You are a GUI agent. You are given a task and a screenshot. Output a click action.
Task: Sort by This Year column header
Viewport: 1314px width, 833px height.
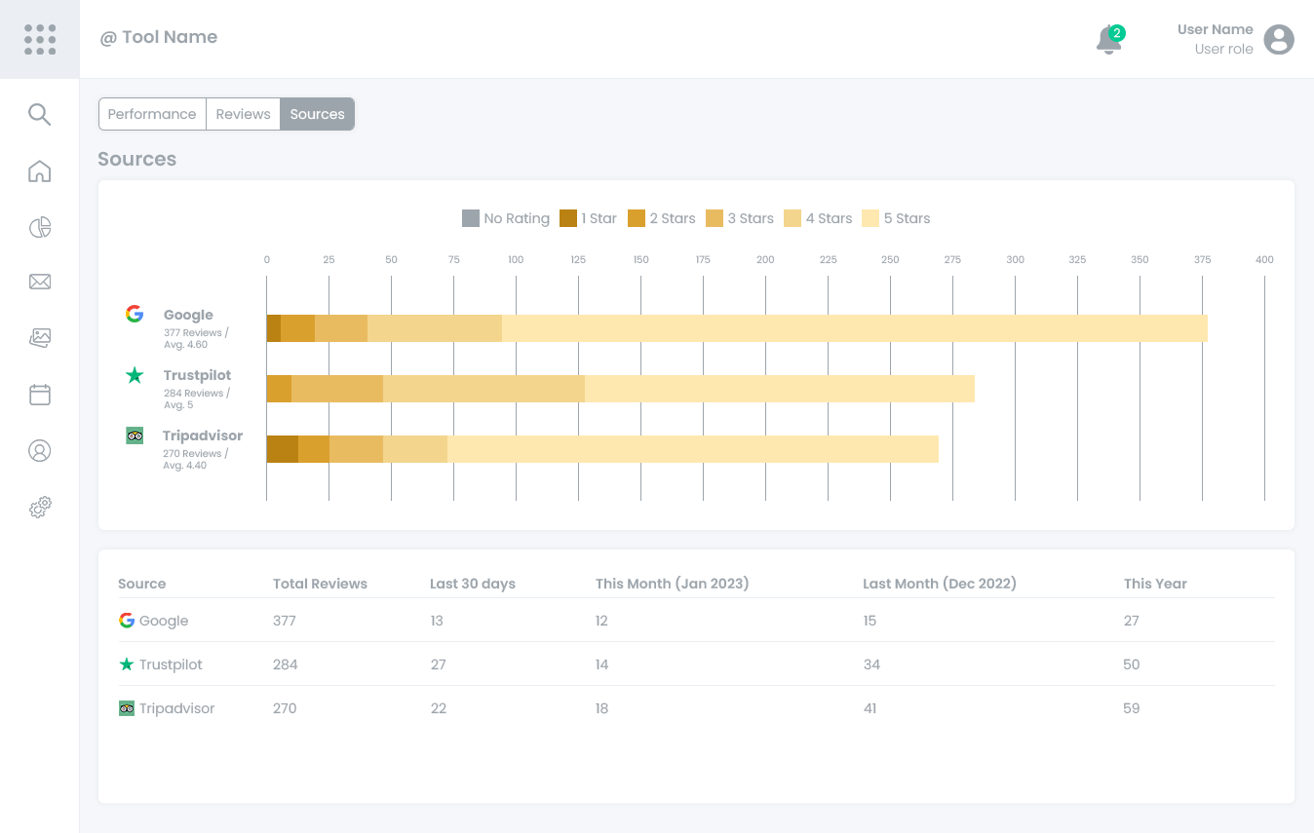coord(1155,584)
